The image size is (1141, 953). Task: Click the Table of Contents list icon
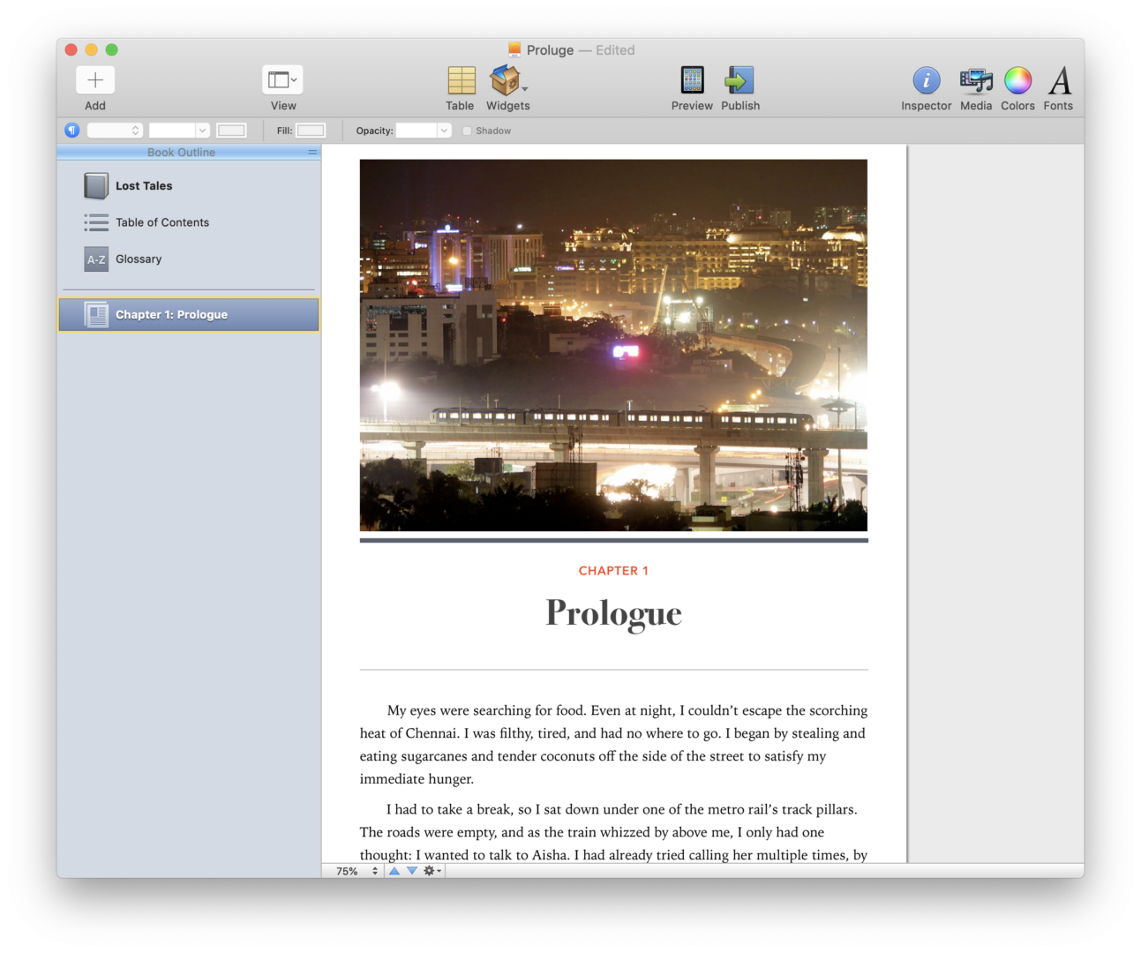point(96,222)
